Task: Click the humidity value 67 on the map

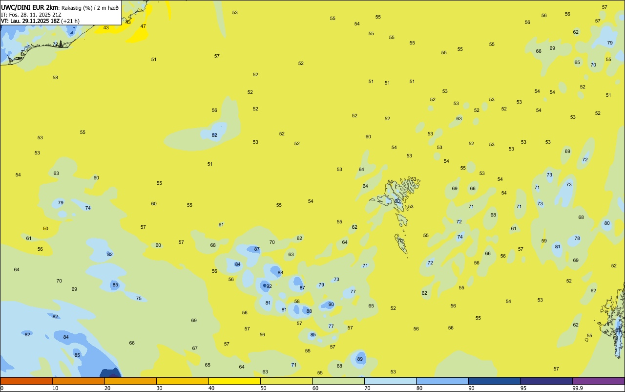Action: 195,348
